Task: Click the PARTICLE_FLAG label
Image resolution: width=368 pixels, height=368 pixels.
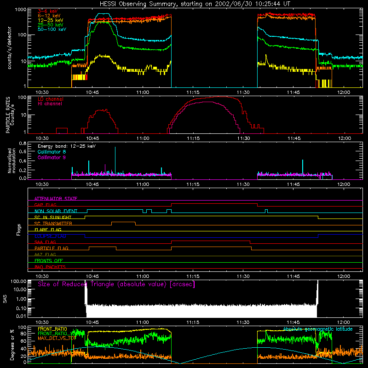Action: [52, 248]
